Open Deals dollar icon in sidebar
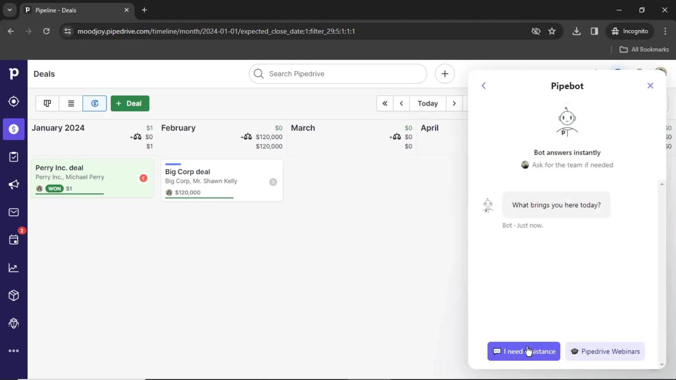This screenshot has height=380, width=676. pos(13,129)
